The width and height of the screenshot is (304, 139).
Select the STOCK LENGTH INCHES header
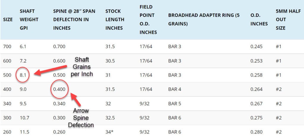(x=115, y=20)
